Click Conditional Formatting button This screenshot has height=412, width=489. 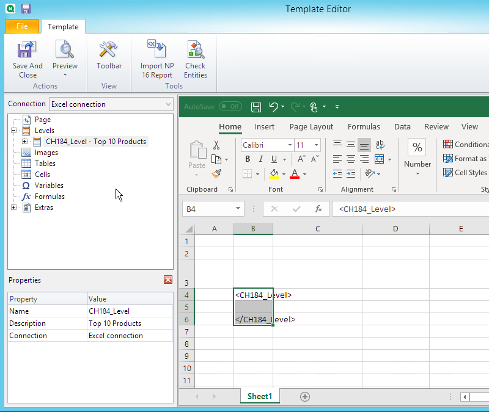tap(466, 145)
